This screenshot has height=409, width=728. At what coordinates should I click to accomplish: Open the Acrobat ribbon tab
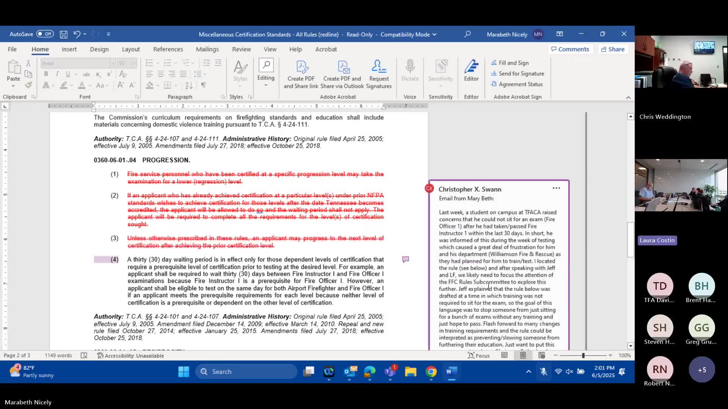[326, 49]
